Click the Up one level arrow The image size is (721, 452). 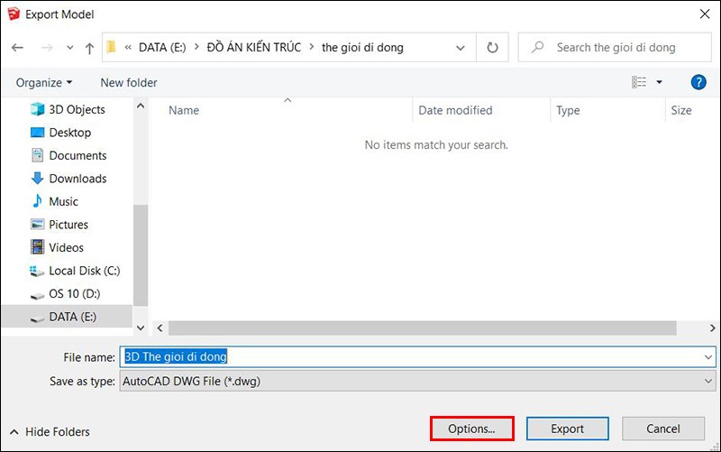coord(89,47)
